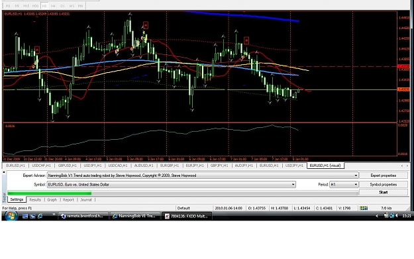Viewport: 414px width, 259px height.
Task: Click the Symbol properties button
Action: pos(384,184)
